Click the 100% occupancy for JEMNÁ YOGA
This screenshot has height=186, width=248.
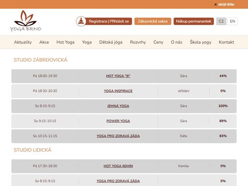coord(223,106)
